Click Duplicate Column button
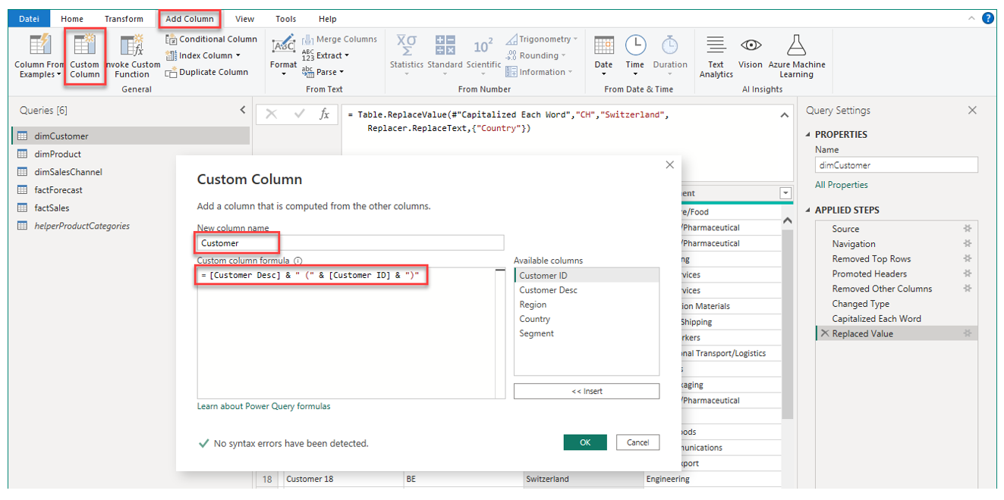 (x=207, y=72)
